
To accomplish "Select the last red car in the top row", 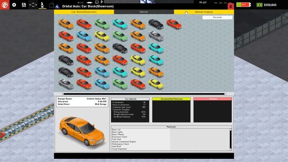I will tap(174, 24).
